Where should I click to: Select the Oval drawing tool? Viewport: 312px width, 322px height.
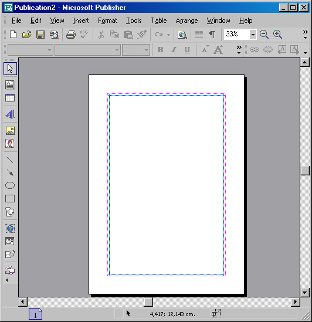coord(10,185)
